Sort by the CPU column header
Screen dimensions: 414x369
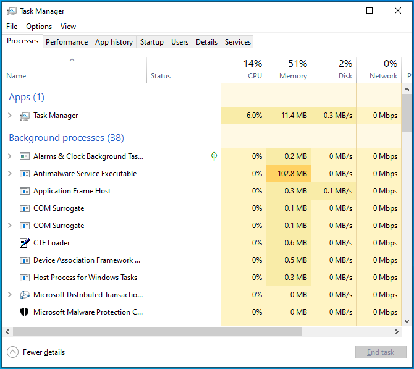[x=243, y=70]
